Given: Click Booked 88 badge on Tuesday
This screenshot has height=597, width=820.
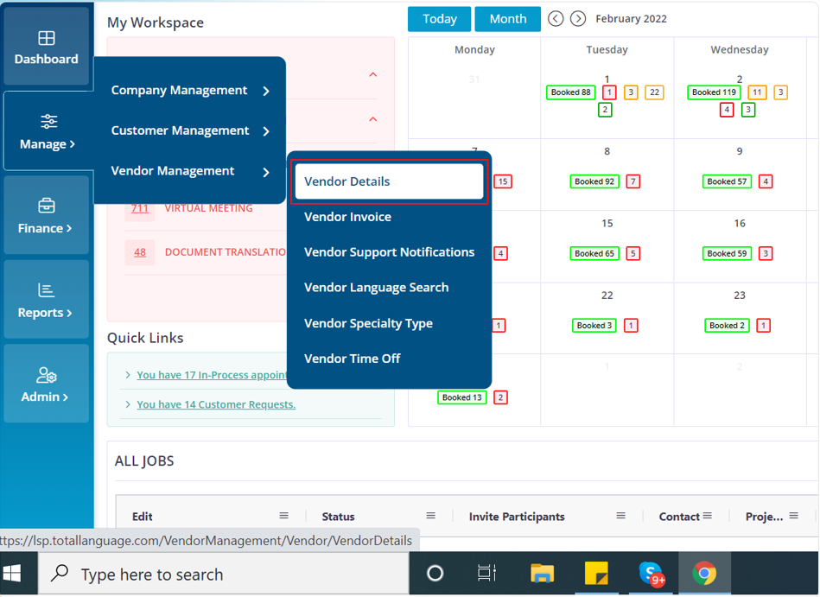Looking at the screenshot, I should [570, 92].
